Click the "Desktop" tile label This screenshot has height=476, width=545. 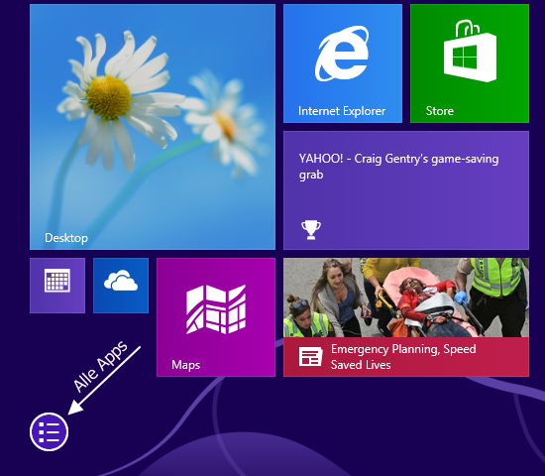click(x=66, y=238)
